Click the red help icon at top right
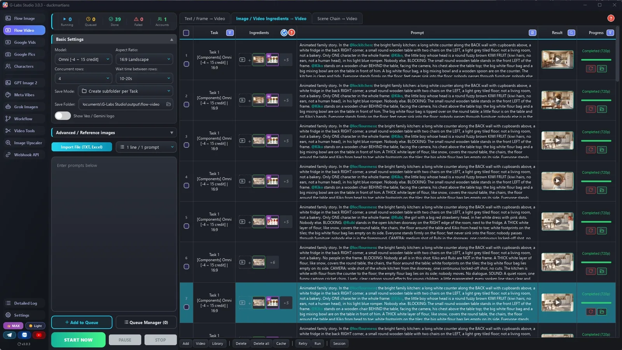 (611, 18)
